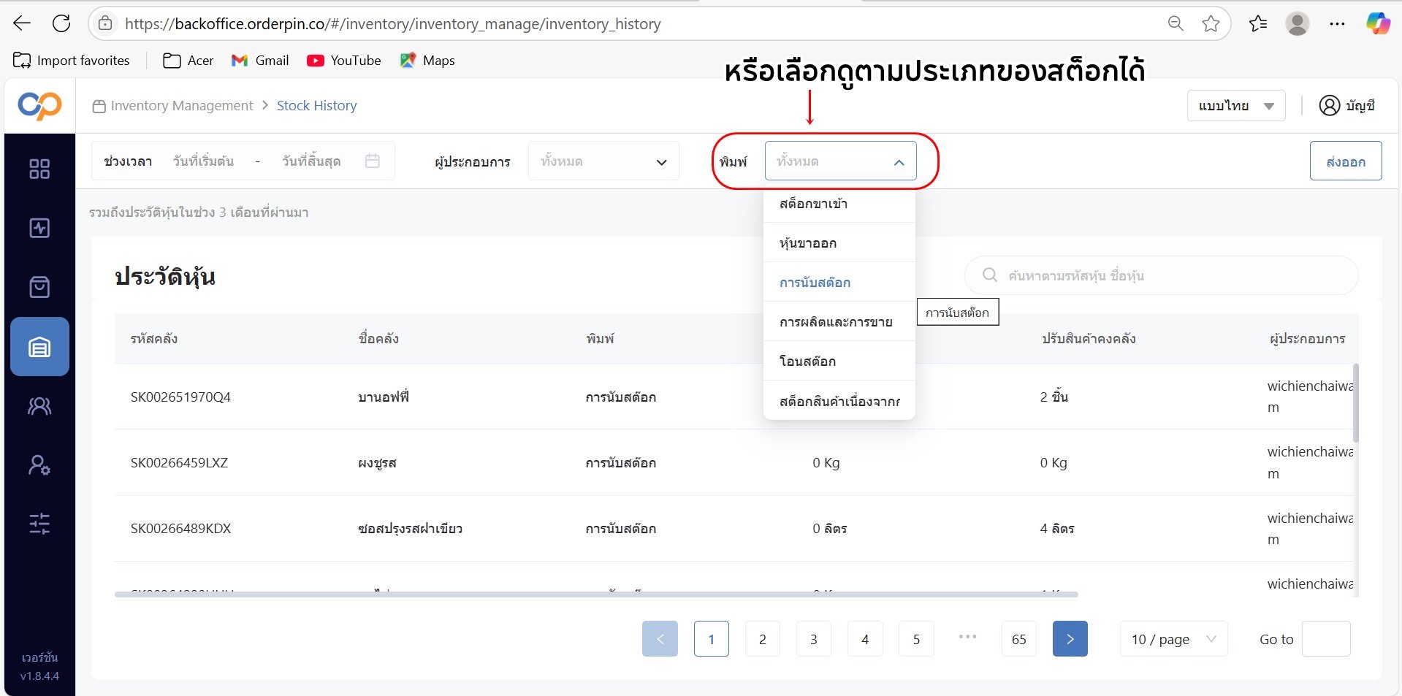Open the favorites list icon
The height and width of the screenshot is (696, 1402).
[1258, 23]
